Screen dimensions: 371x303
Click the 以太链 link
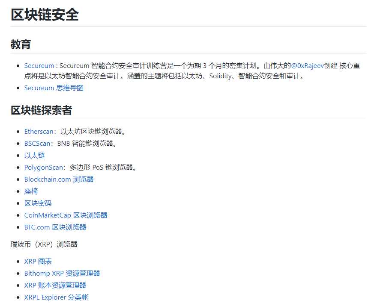pos(35,155)
